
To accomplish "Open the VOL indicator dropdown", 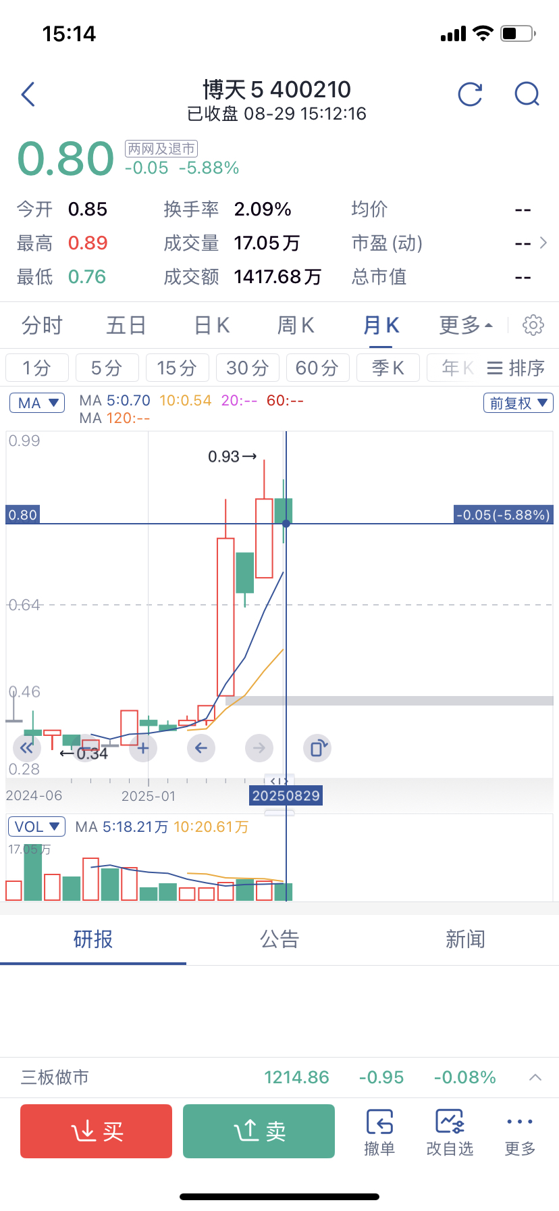I will point(36,826).
